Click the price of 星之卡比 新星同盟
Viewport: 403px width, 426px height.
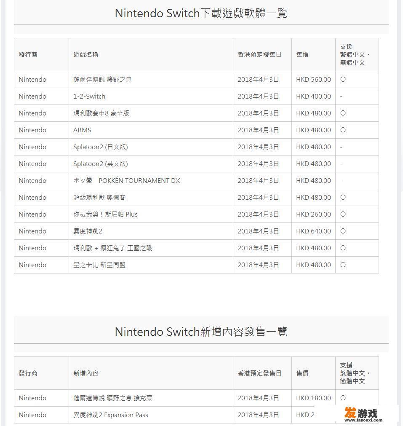[313, 265]
